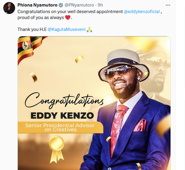Click the verified badge beside the name
This screenshot has height=170, width=185.
pos(61,5)
